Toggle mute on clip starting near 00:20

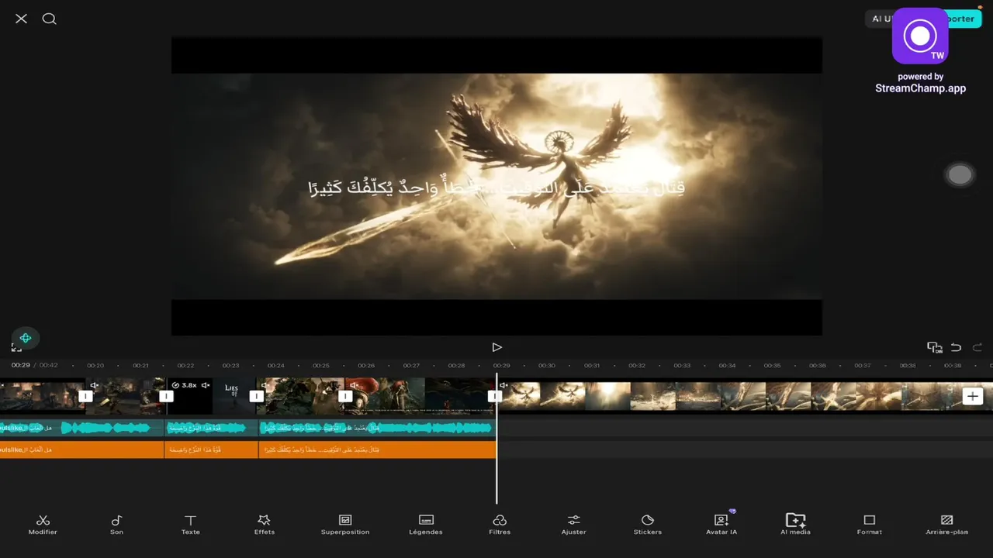94,385
